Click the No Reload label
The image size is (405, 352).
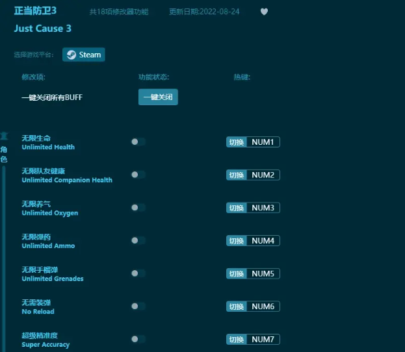click(38, 312)
